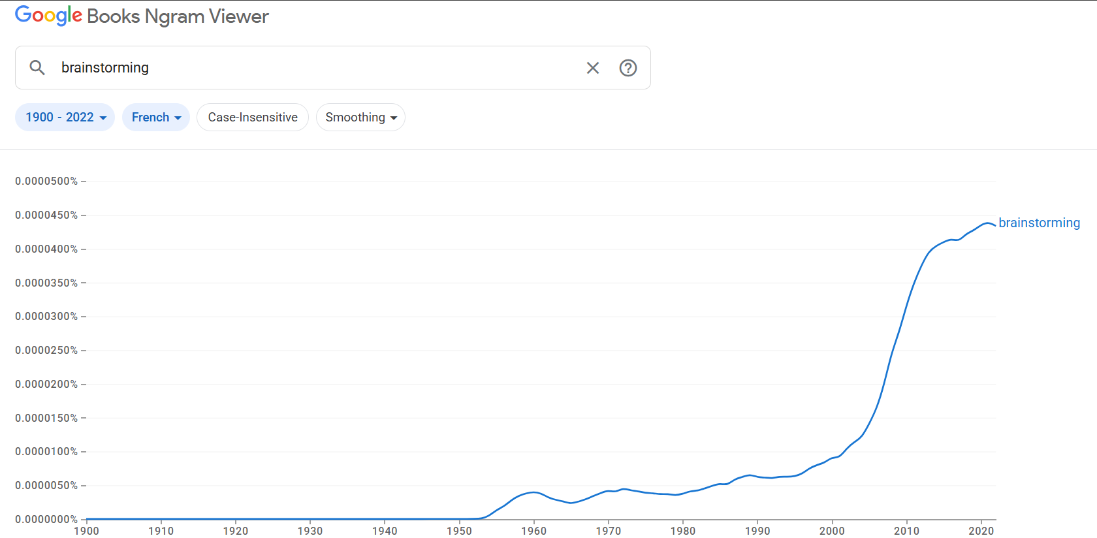Toggle the Case-Insensitive option

pyautogui.click(x=253, y=118)
